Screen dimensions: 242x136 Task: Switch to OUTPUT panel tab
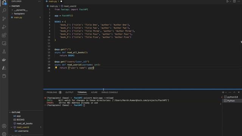tap(69, 92)
